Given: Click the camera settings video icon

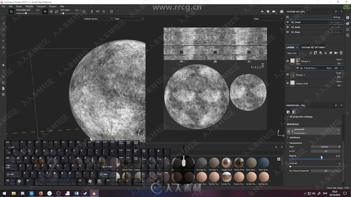Looking at the screenshot, I should pos(274,11).
